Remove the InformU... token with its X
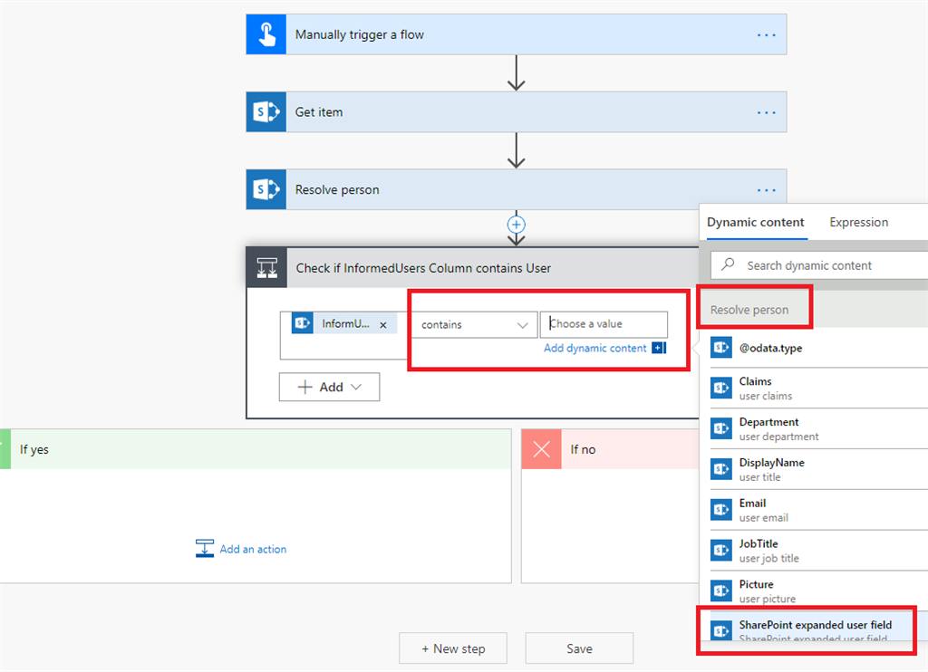This screenshot has width=928, height=672. [382, 324]
